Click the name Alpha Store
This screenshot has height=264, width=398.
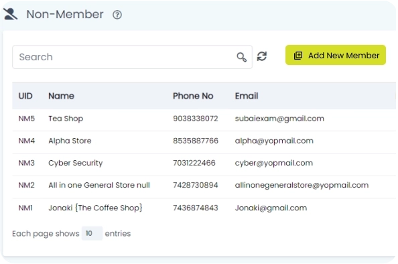[70, 141]
